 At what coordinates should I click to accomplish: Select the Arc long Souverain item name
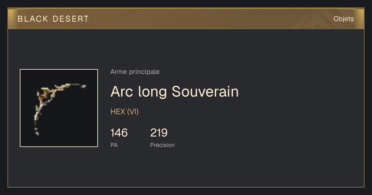click(175, 92)
